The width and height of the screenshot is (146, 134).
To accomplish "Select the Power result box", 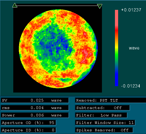I will coord(35,115).
